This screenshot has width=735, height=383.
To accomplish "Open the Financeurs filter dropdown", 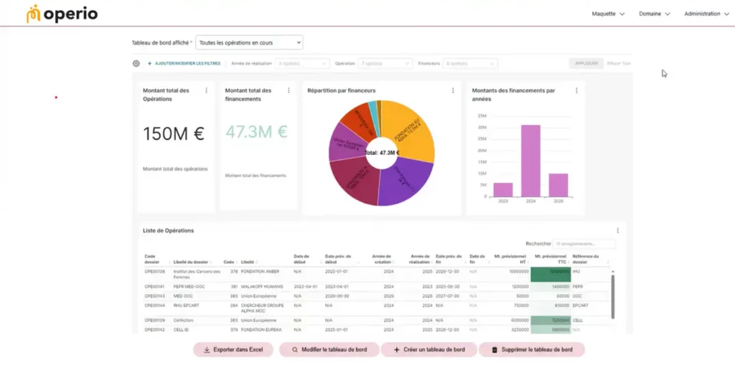I will (x=469, y=63).
